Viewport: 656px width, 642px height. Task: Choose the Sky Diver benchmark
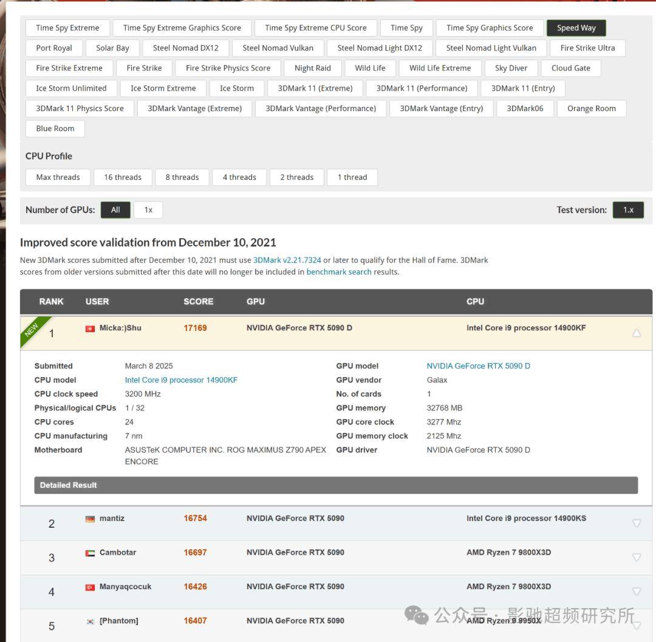click(511, 68)
